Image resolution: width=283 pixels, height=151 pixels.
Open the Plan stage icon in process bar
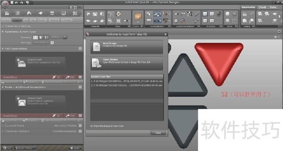pyautogui.click(x=18, y=13)
